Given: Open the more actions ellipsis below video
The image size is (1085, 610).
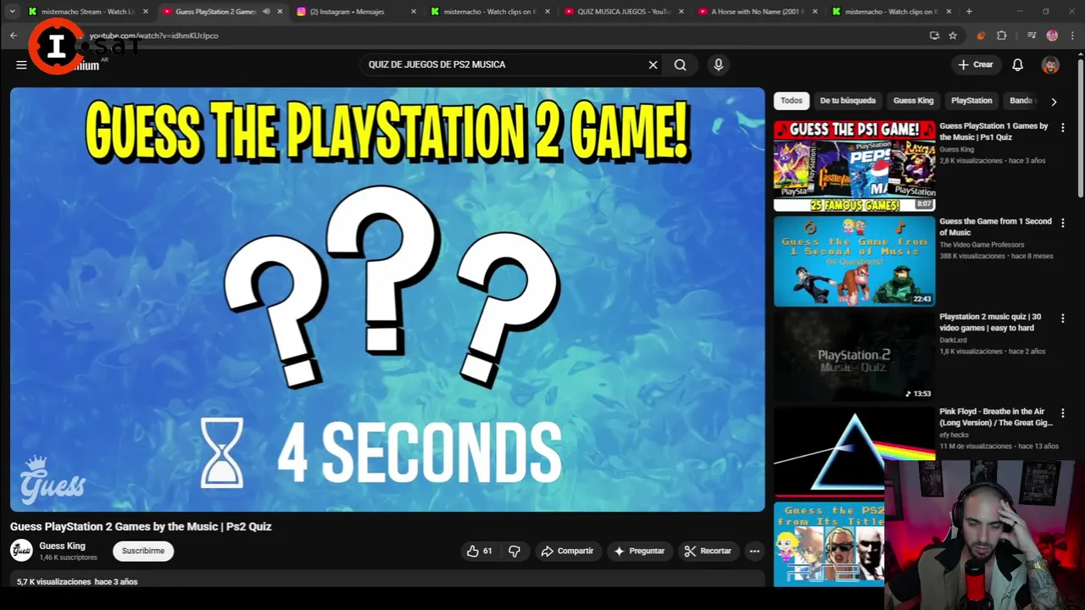Looking at the screenshot, I should point(754,551).
